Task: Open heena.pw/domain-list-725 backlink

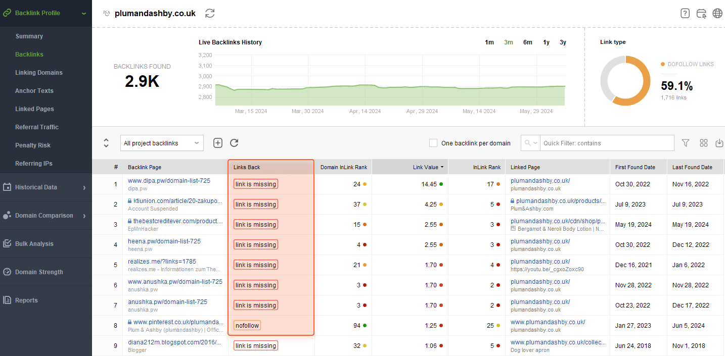Action: pyautogui.click(x=164, y=241)
